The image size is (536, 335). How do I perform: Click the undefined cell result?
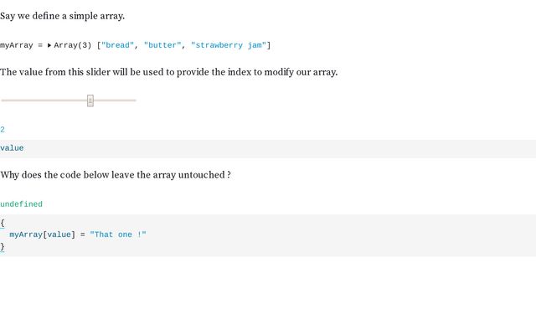tap(21, 204)
